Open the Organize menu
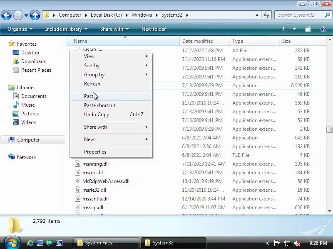The width and height of the screenshot is (333, 249). pos(20,29)
